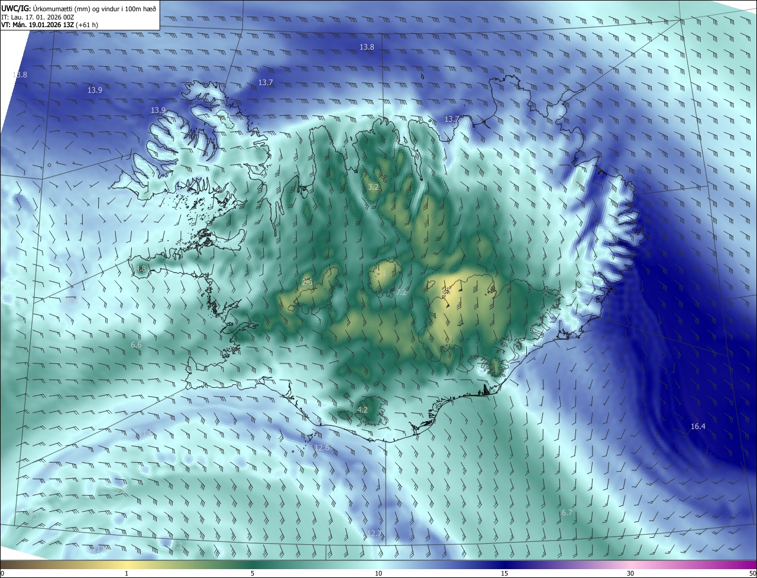Screen dimensions: 757x578
Task: Click the 12.7 value label
Action: pos(374,533)
